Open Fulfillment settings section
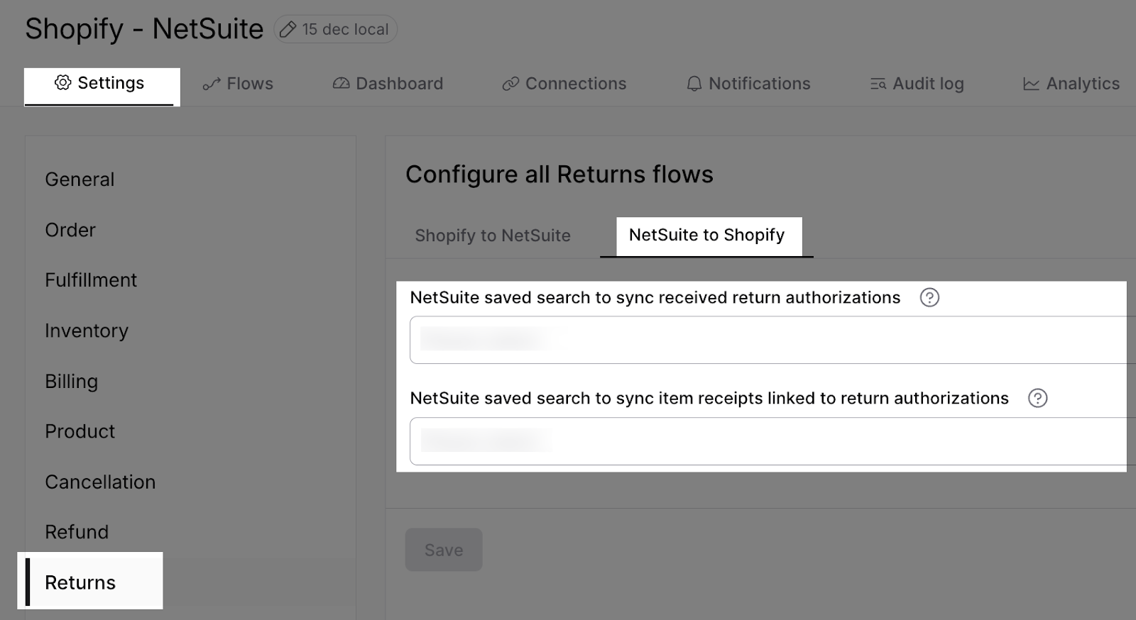Image resolution: width=1136 pixels, height=620 pixels. tap(91, 280)
